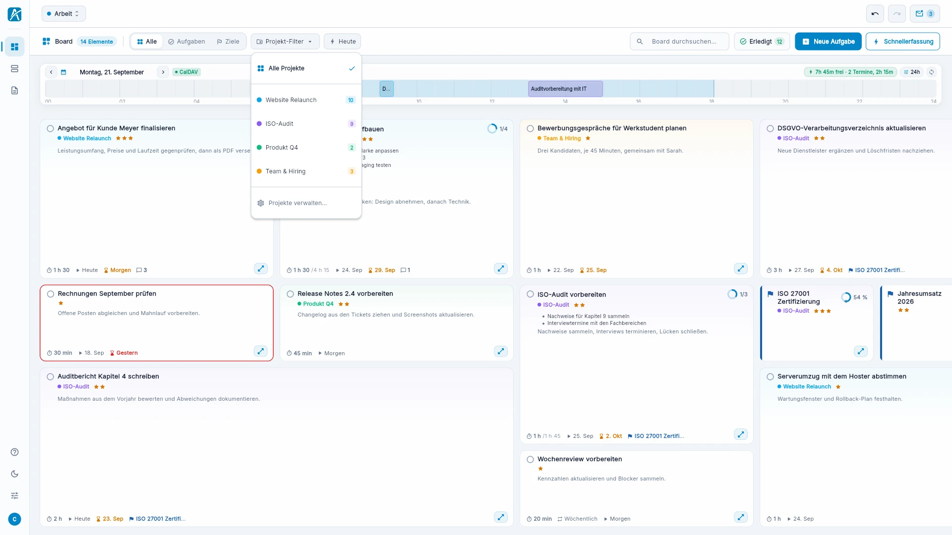This screenshot has width=952, height=535.
Task: Click the redo arrow icon
Action: point(897,14)
